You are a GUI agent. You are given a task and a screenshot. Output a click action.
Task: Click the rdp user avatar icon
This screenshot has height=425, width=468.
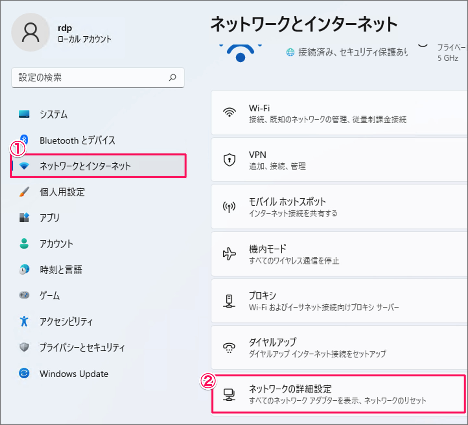point(30,32)
